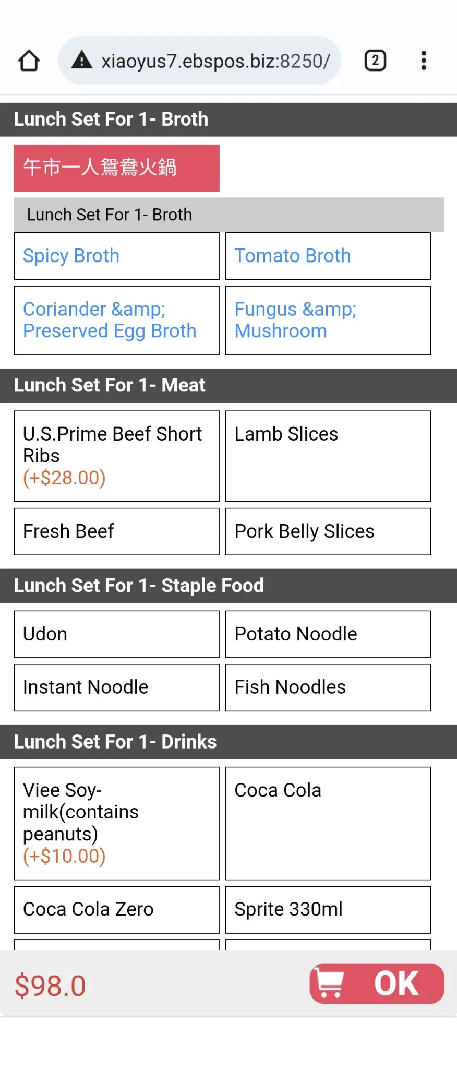Click the shopping cart icon
The image size is (457, 1069).
[330, 983]
